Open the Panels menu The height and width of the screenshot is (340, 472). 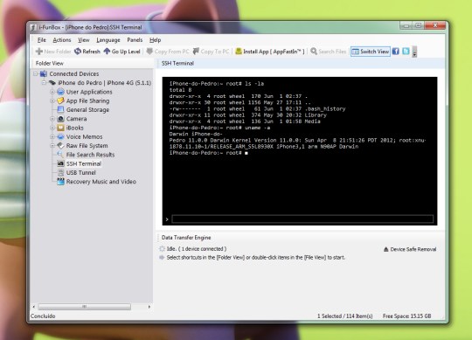135,40
